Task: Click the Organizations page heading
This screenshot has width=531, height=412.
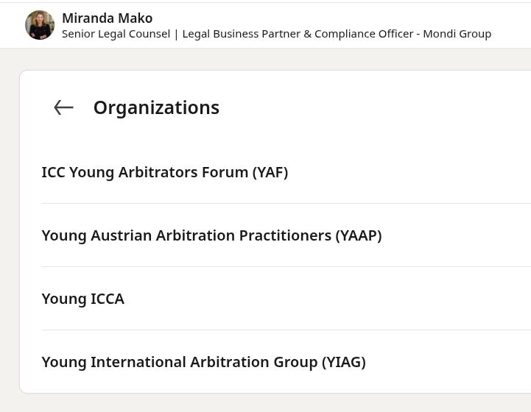Action: pos(156,107)
